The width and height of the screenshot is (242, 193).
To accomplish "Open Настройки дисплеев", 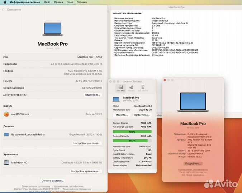I will point(87,143).
